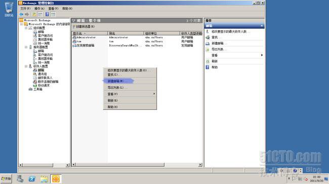Image resolution: width=329 pixels, height=184 pixels.
Task: Choose 修改要显示的最大收件人数 in context menu
Action: pyautogui.click(x=130, y=71)
